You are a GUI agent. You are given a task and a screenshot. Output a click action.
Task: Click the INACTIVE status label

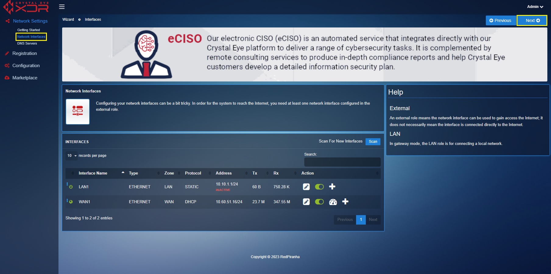click(x=223, y=190)
